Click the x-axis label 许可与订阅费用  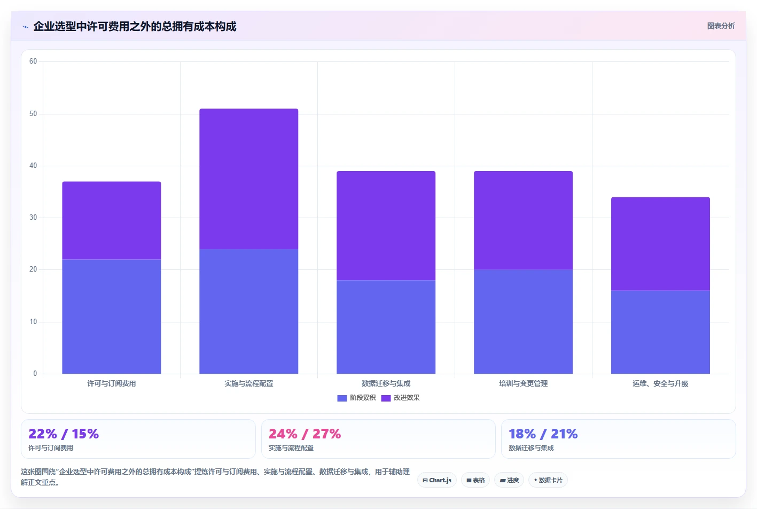[112, 383]
